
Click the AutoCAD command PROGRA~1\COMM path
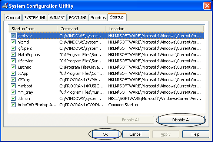pyautogui.click(x=81, y=105)
